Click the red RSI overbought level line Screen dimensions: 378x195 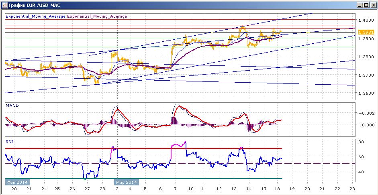[x=143, y=148]
